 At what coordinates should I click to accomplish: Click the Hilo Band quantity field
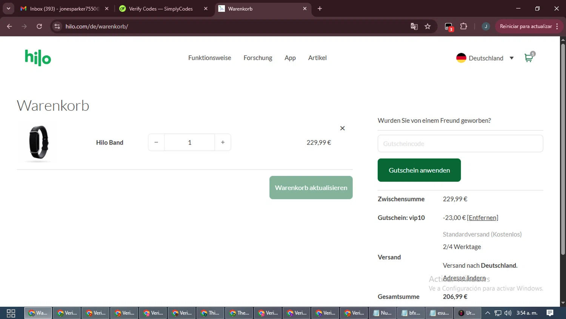(x=189, y=142)
